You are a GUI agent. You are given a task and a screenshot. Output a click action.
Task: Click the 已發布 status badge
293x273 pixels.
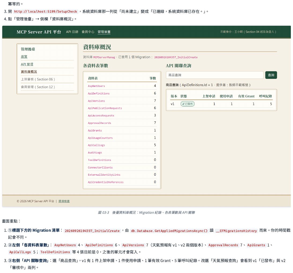tap(187, 104)
